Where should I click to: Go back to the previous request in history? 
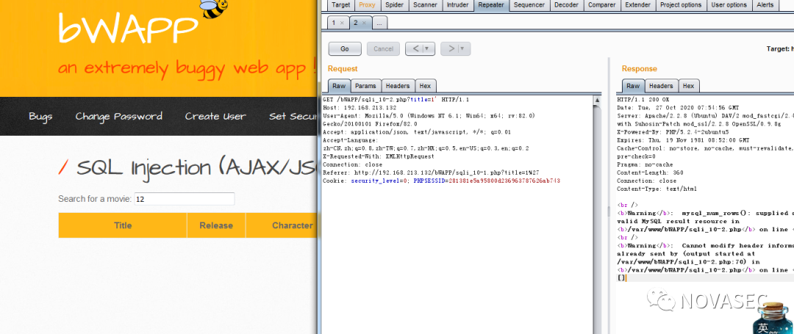(x=415, y=49)
